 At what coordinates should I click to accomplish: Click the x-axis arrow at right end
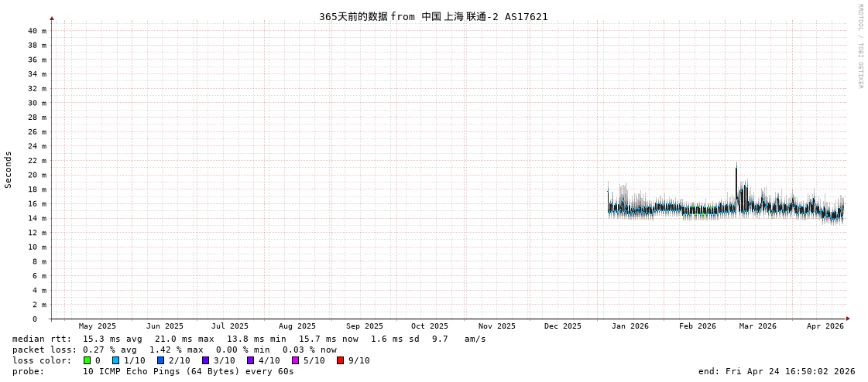(x=848, y=319)
